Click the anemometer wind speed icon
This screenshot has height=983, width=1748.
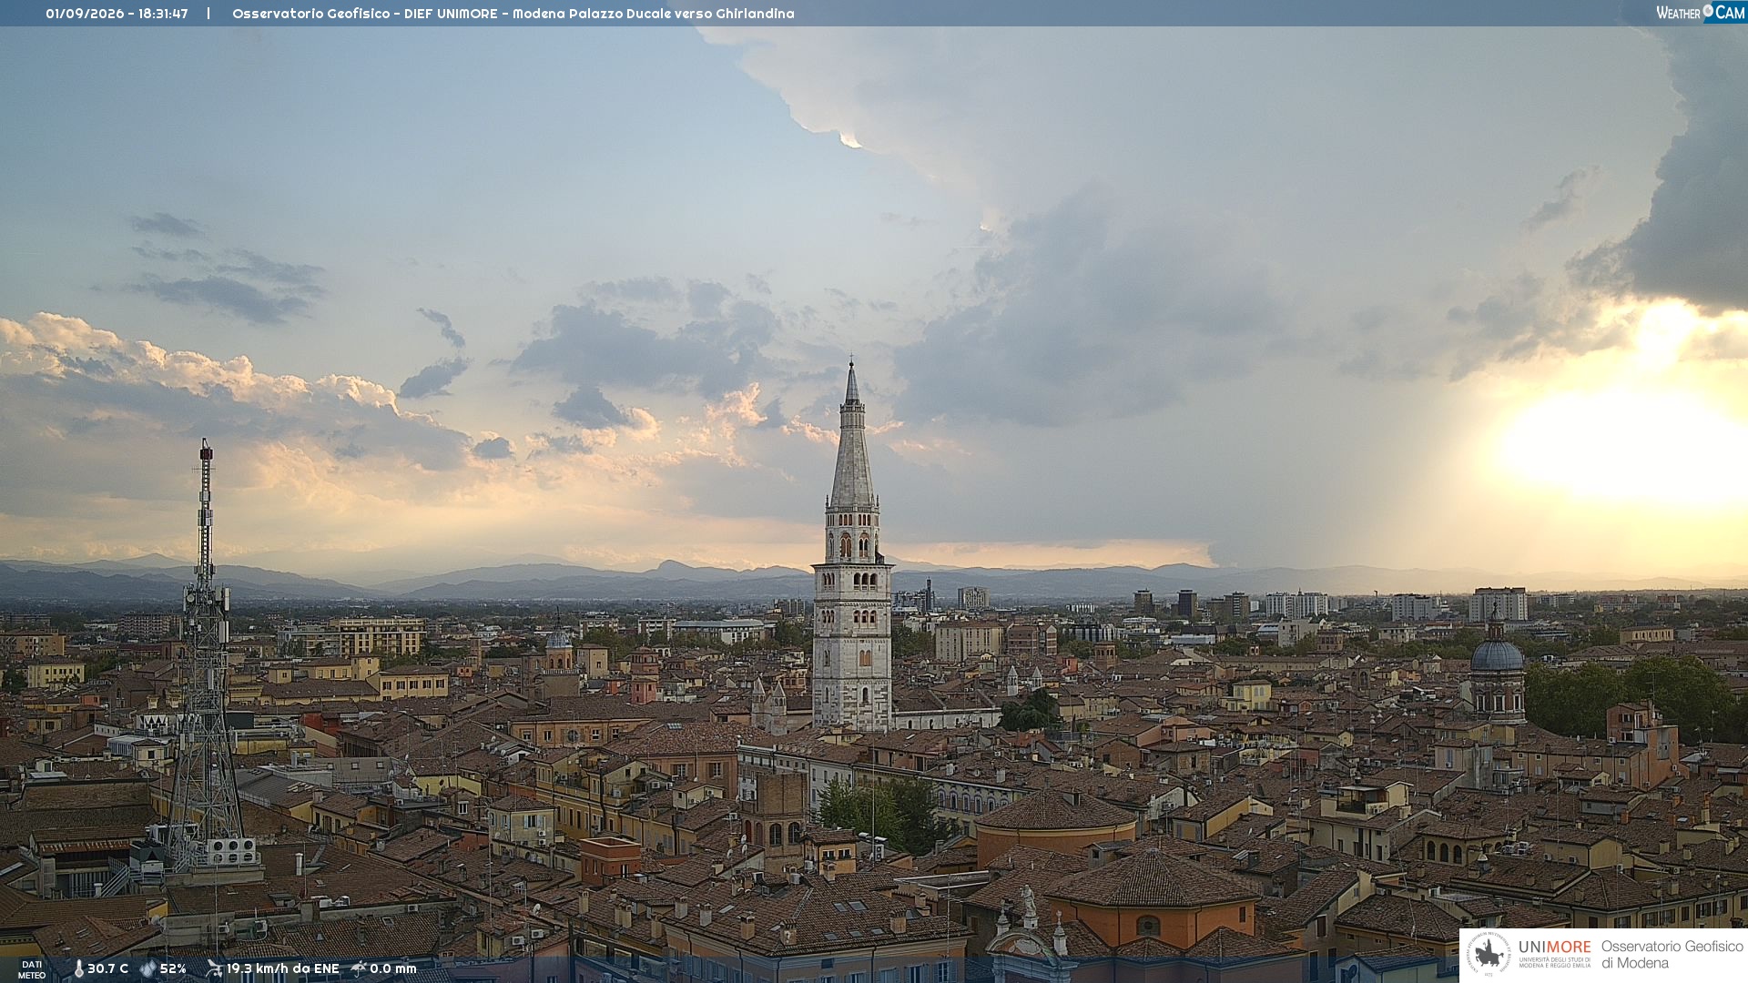pos(214,968)
